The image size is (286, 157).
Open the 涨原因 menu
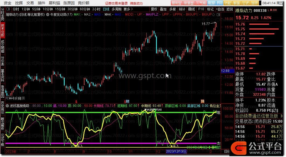click(x=69, y=3)
